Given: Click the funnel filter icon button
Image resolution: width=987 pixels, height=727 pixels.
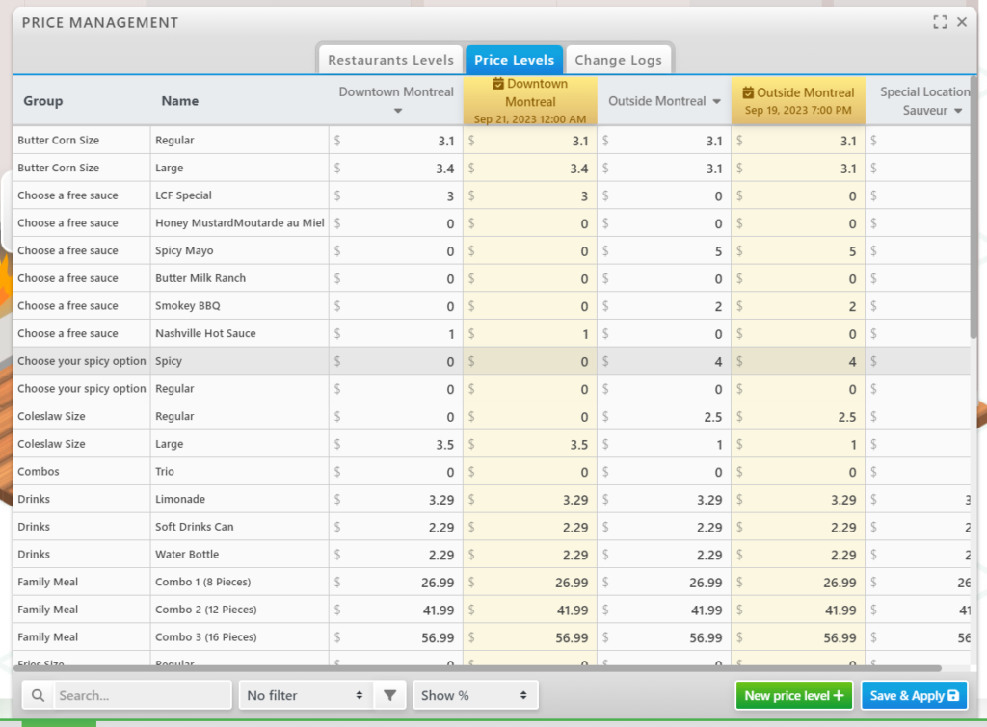Looking at the screenshot, I should click(x=390, y=695).
